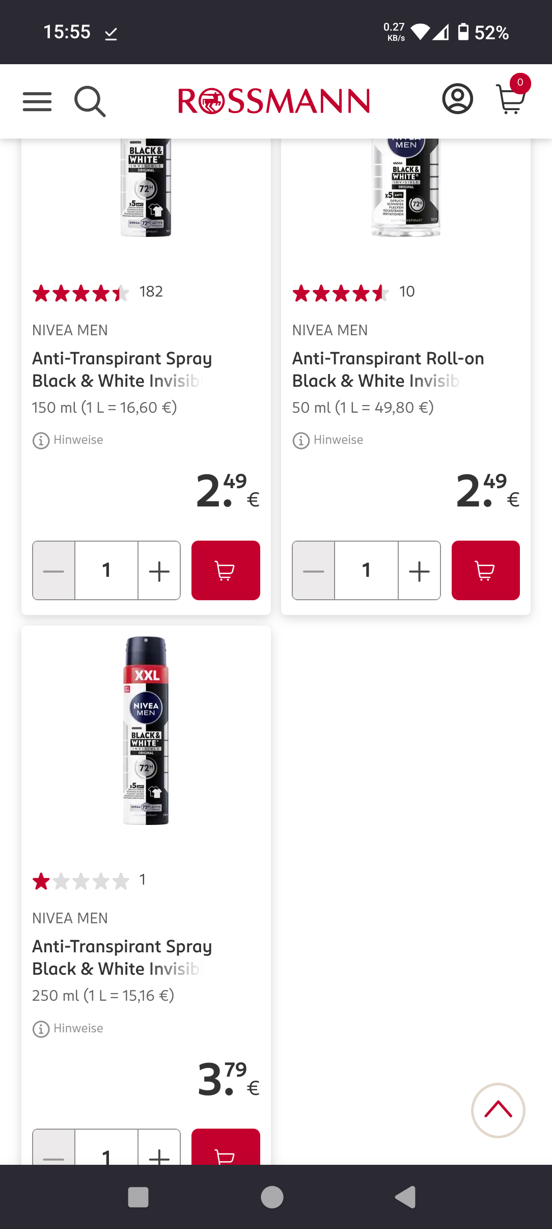Image resolution: width=552 pixels, height=1229 pixels.
Task: Tap the Rossmann logo to go home
Action: 274,101
